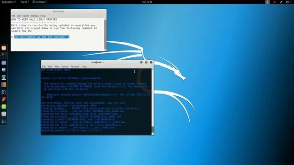This screenshot has width=294, height=165.
Task: Click the HOW TO KEEP KALI LINUX UPDATED heading
Action: pyautogui.click(x=34, y=19)
